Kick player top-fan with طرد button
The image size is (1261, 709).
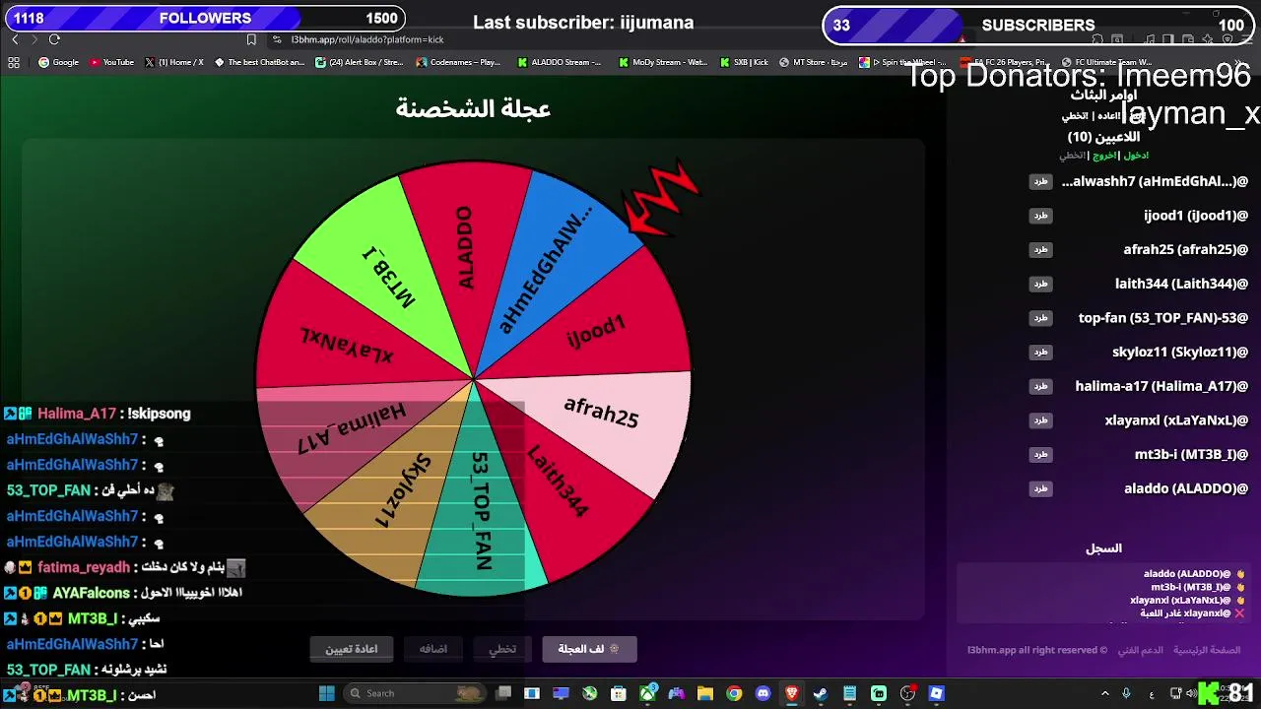pos(1040,318)
